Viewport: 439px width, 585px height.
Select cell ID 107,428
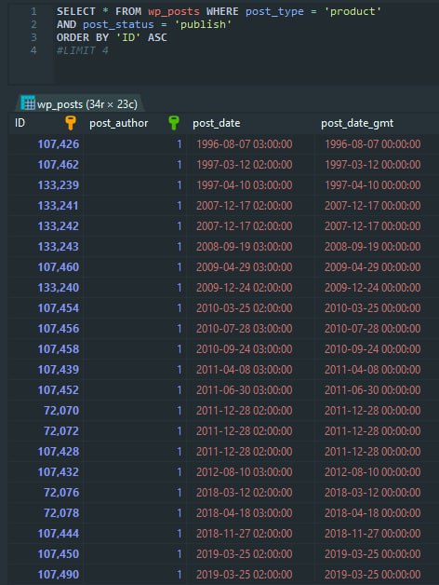click(59, 452)
